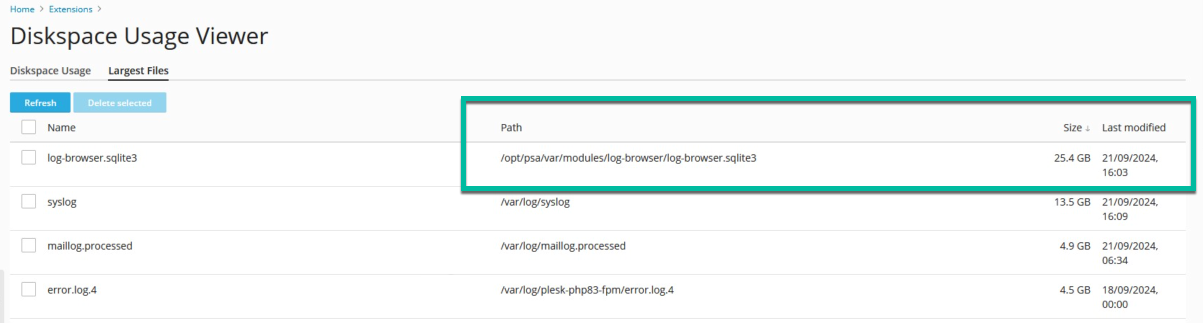
Task: Toggle the select-all checkbox in header
Action: click(x=28, y=127)
